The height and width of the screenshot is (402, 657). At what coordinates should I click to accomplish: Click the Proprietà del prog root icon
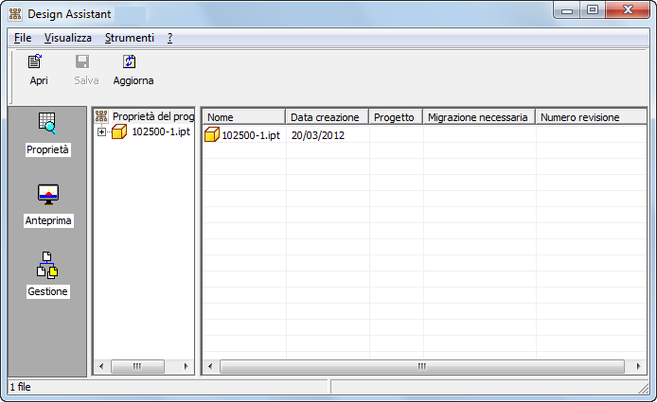point(101,116)
